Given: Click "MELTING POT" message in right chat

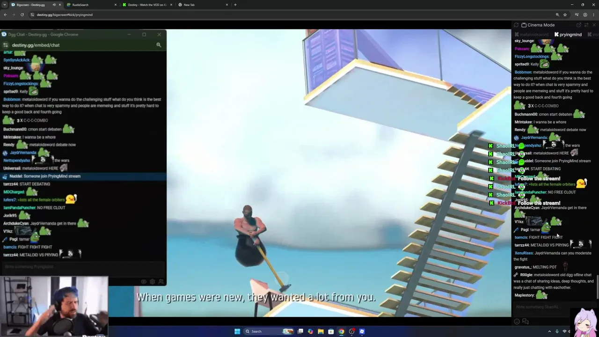Looking at the screenshot, I should [x=545, y=267].
